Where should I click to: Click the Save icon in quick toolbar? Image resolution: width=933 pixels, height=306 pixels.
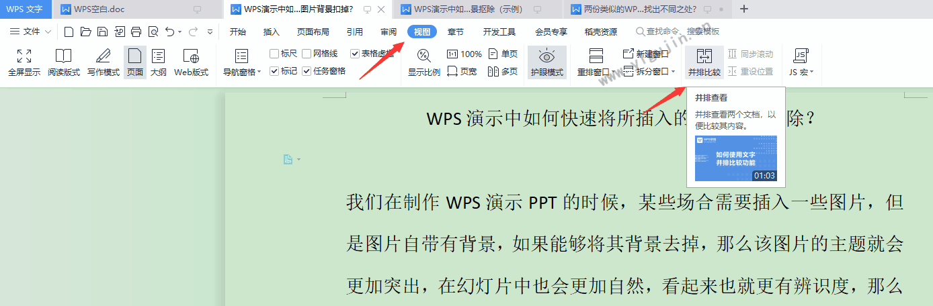tap(102, 32)
